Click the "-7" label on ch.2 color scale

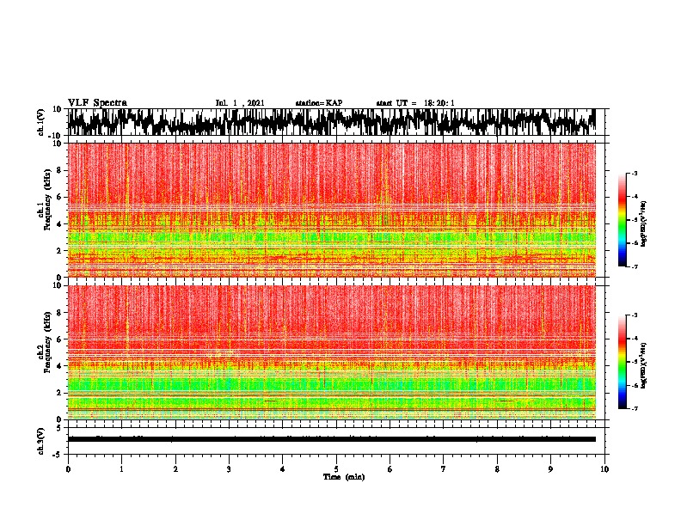click(x=634, y=408)
